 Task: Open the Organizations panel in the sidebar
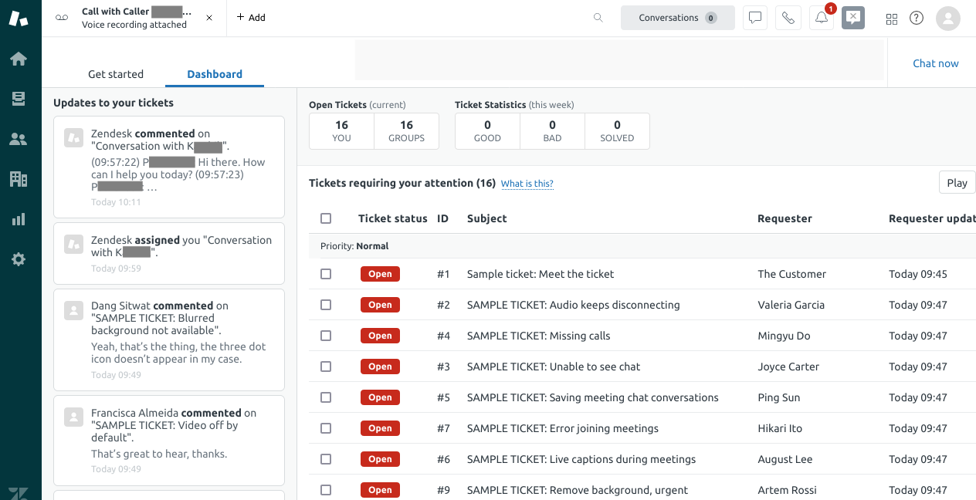(x=19, y=179)
